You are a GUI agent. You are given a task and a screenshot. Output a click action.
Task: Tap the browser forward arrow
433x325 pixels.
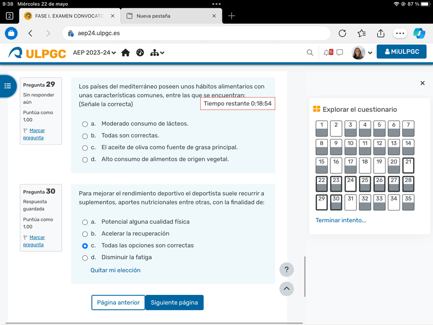point(48,33)
